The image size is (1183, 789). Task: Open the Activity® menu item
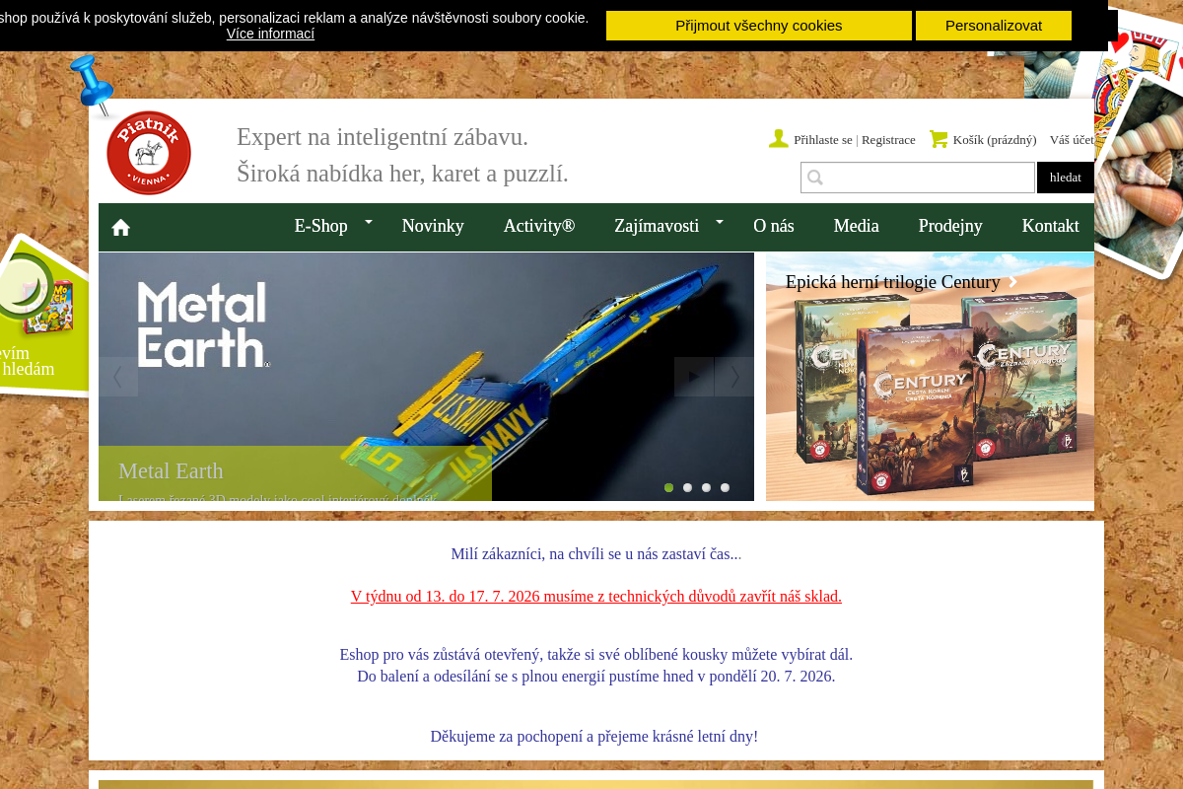click(539, 226)
